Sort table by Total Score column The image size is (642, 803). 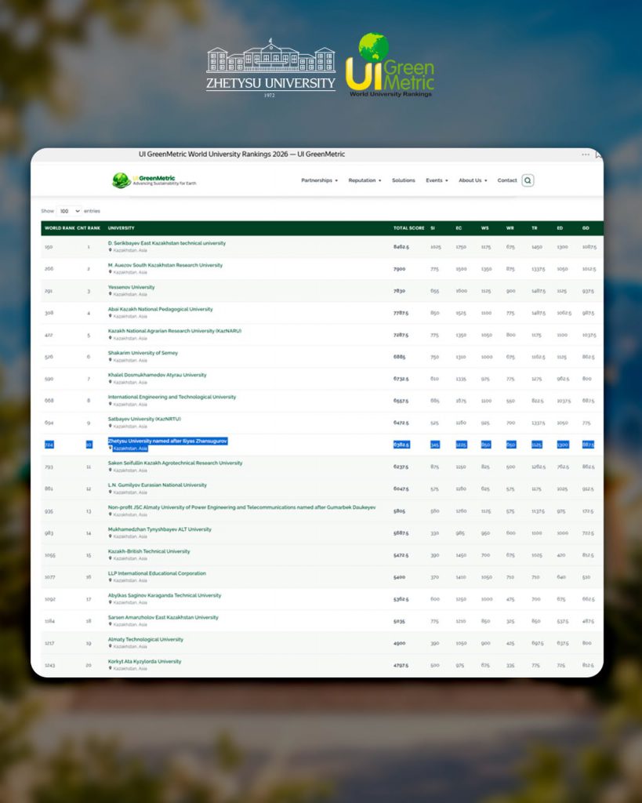point(408,228)
